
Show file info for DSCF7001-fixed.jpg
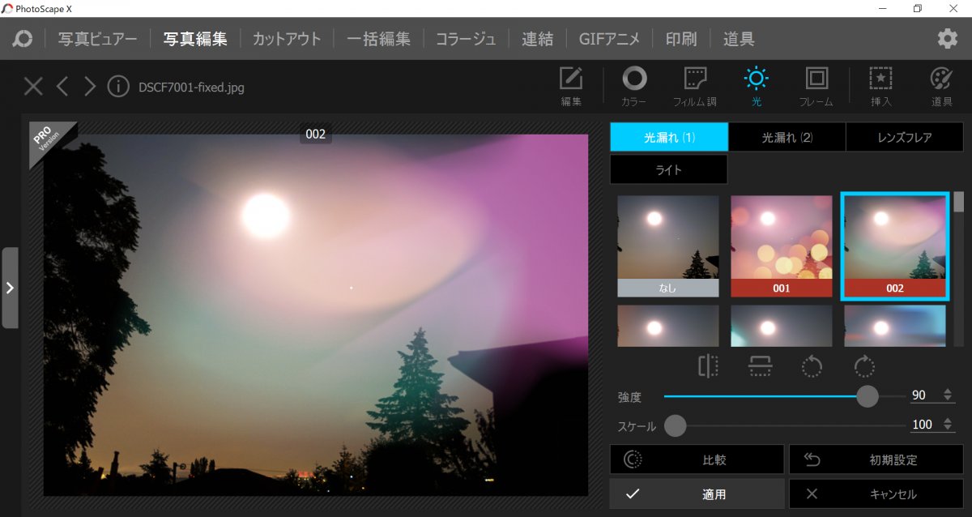pyautogui.click(x=118, y=86)
